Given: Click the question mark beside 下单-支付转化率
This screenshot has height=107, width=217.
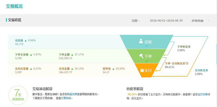Looking at the screenshot, I should [x=187, y=63].
